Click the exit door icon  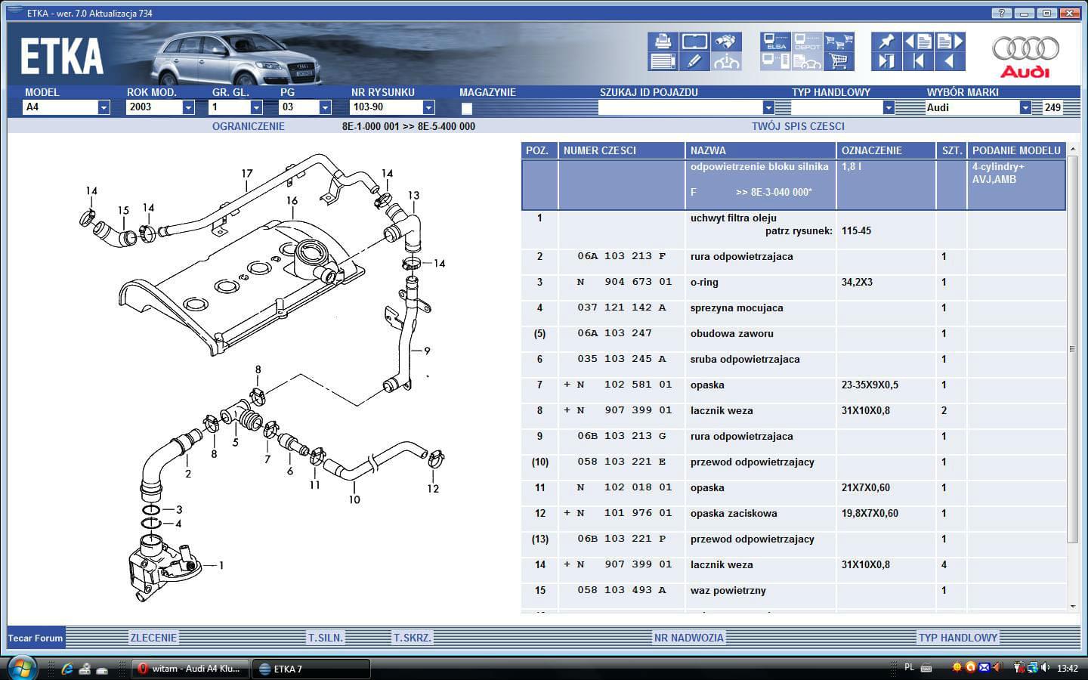click(x=886, y=61)
